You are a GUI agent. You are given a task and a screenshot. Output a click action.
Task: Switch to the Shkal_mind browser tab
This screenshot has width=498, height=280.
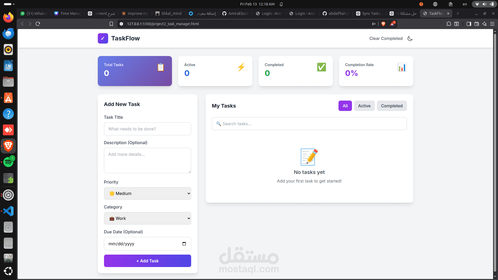coord(168,13)
